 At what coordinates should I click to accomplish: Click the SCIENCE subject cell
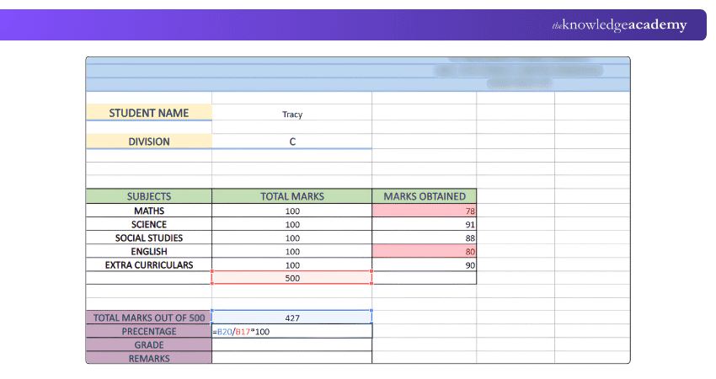tap(149, 224)
